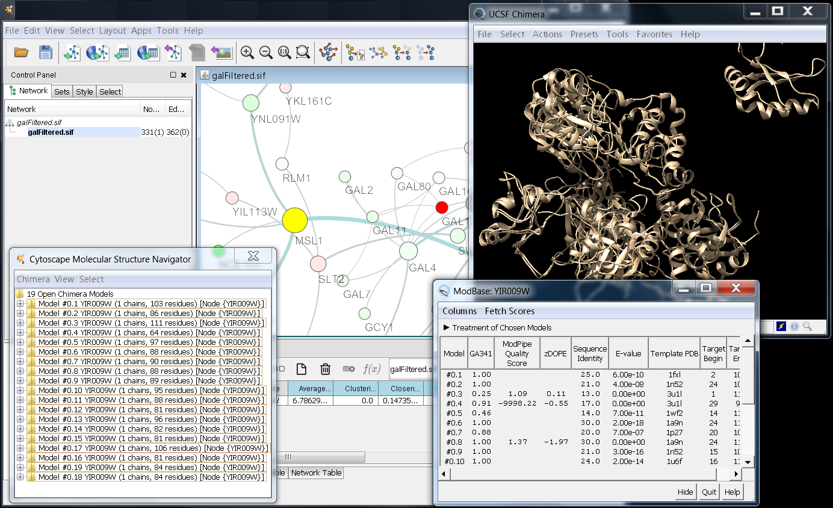
Task: Click the lightning bolt icon in Chimera
Action: pyautogui.click(x=781, y=326)
